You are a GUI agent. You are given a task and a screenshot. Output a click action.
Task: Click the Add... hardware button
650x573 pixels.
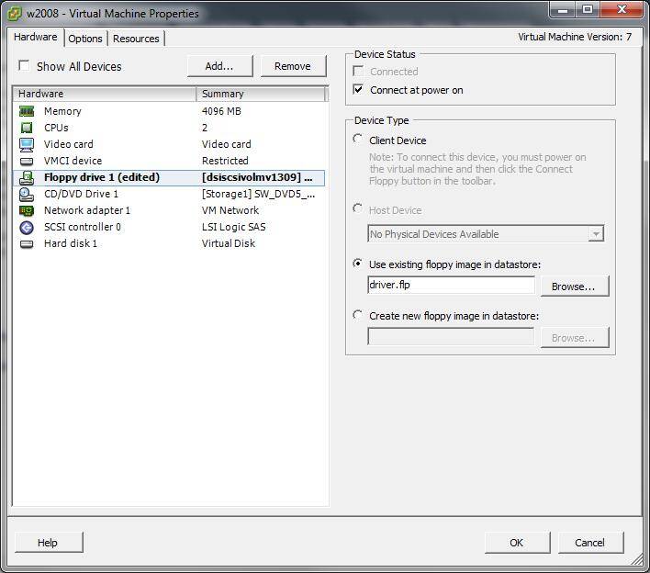219,66
